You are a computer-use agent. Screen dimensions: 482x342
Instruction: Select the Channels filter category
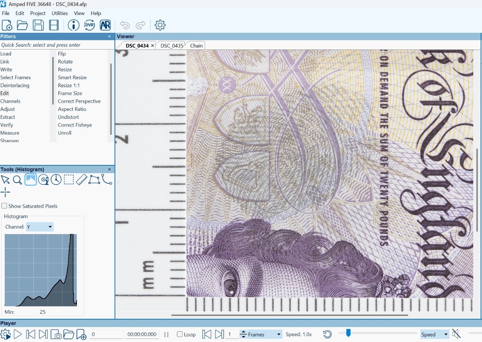pyautogui.click(x=10, y=101)
